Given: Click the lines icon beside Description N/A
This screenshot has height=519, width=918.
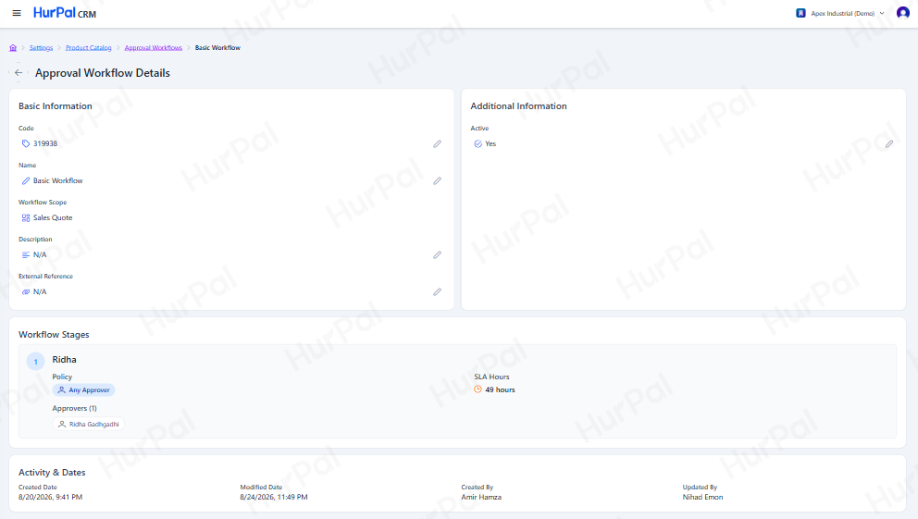Looking at the screenshot, I should 26,254.
